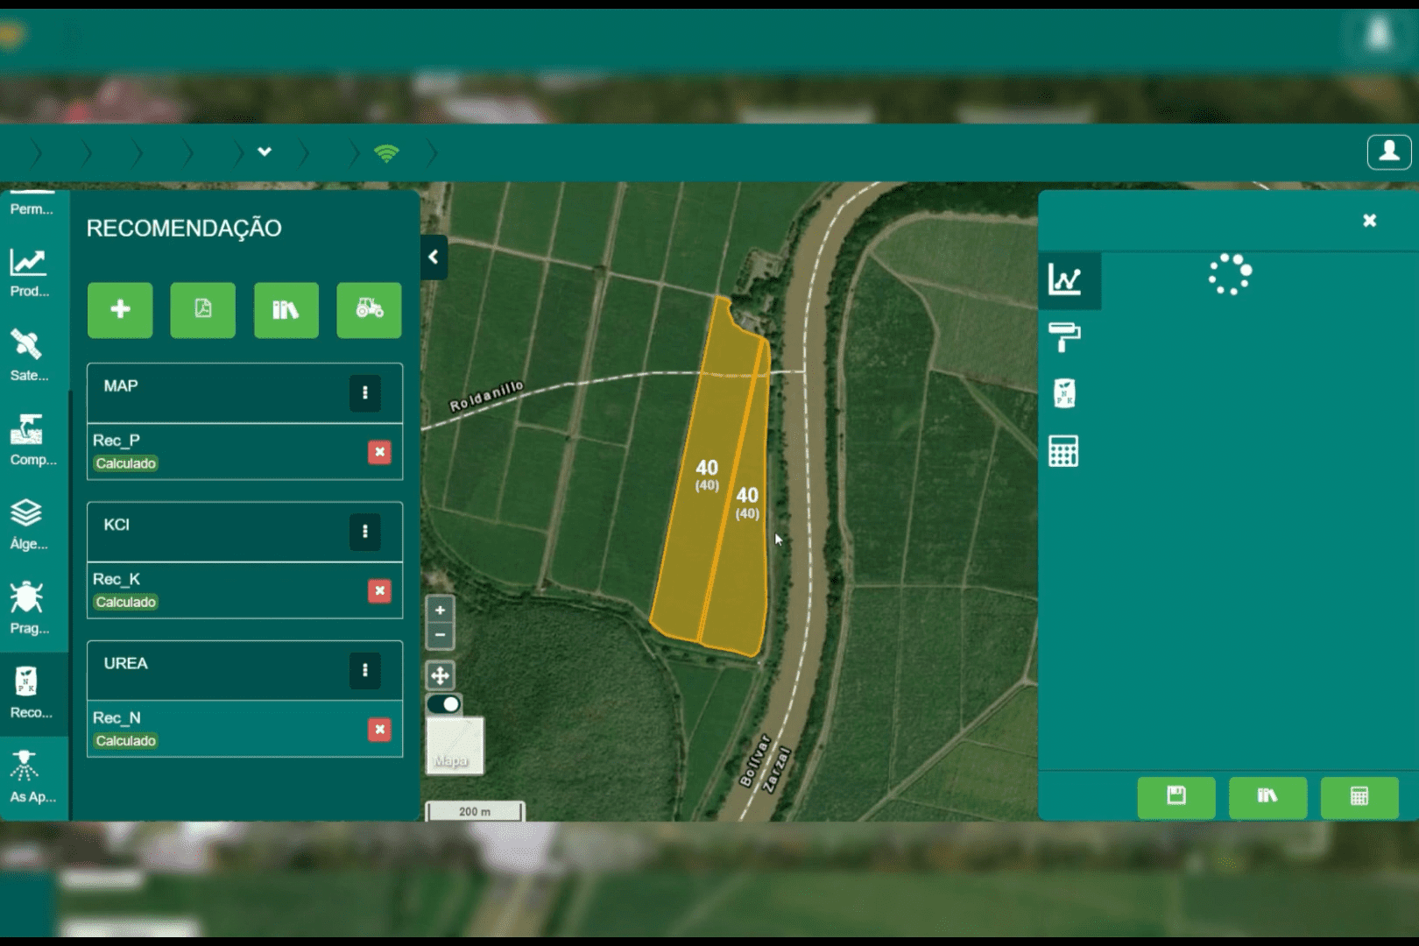Open the UREA three-dot options menu
Viewport: 1419px width, 946px height.
tap(365, 671)
